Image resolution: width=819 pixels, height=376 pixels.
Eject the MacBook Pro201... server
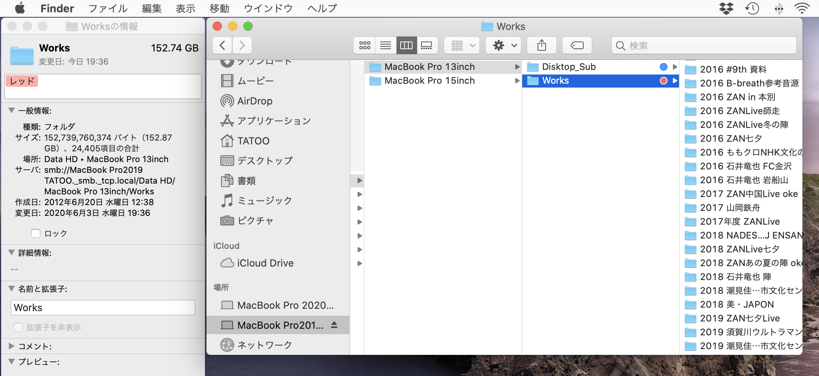click(334, 325)
